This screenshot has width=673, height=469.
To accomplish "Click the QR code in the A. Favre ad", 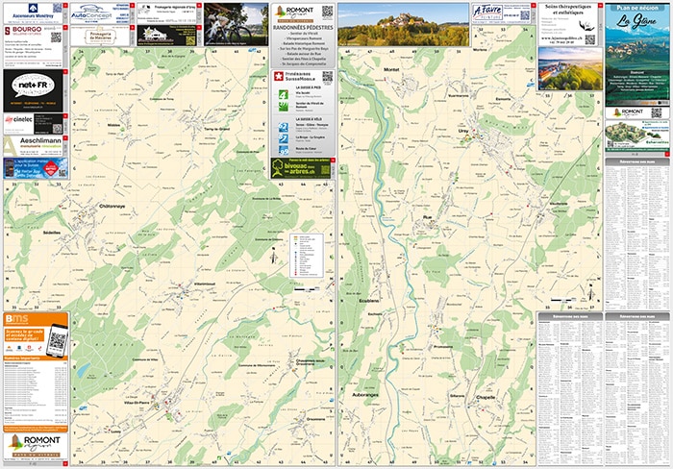I will click(525, 15).
